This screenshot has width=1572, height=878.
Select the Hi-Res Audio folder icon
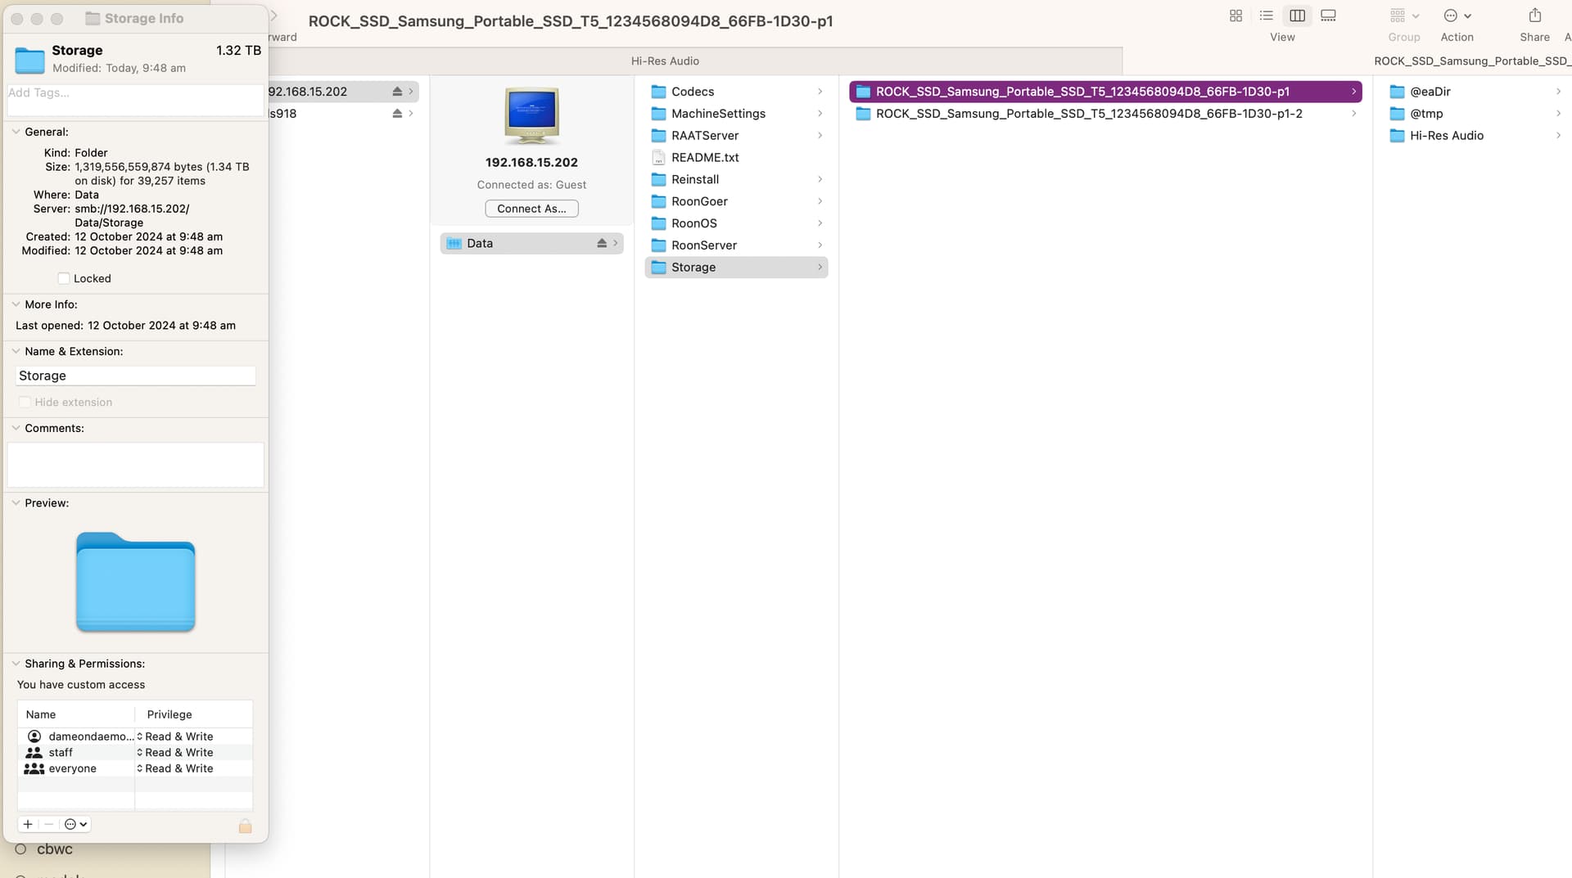pyautogui.click(x=1397, y=136)
